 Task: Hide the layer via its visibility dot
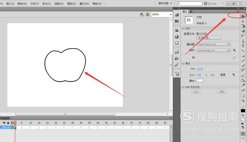(4, 127)
